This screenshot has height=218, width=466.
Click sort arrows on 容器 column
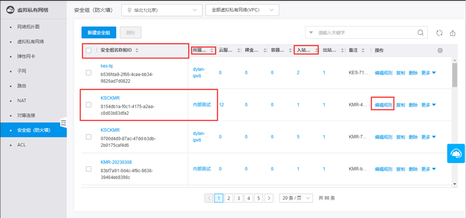(x=290, y=51)
